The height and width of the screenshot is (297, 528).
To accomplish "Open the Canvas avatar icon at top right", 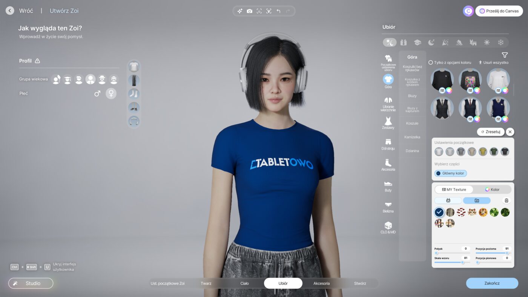I will pyautogui.click(x=468, y=11).
